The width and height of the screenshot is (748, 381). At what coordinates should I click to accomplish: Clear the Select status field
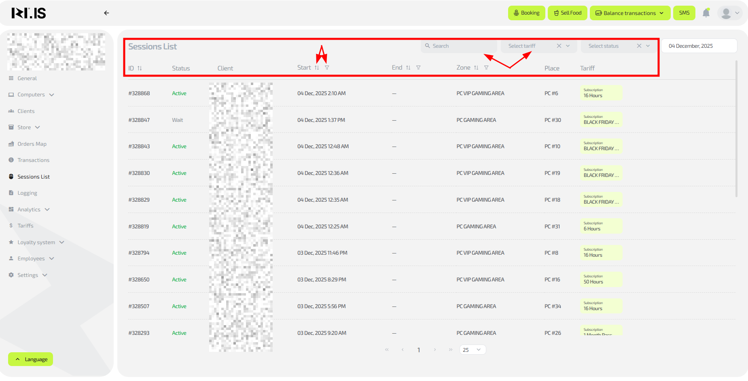639,46
